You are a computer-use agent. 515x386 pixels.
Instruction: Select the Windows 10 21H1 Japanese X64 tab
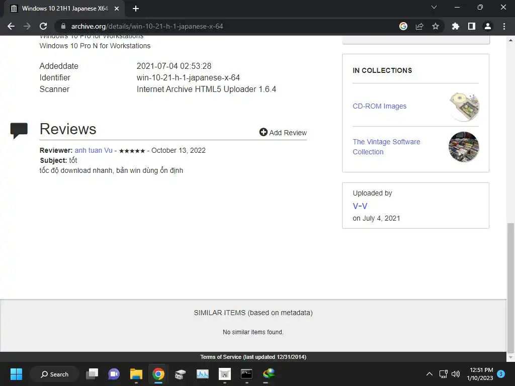click(x=64, y=9)
